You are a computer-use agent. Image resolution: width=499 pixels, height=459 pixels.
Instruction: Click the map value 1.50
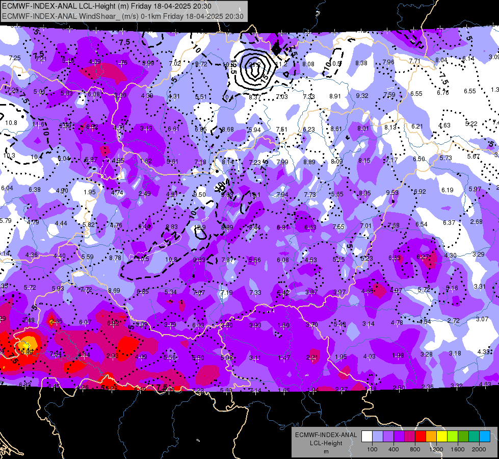click(283, 325)
